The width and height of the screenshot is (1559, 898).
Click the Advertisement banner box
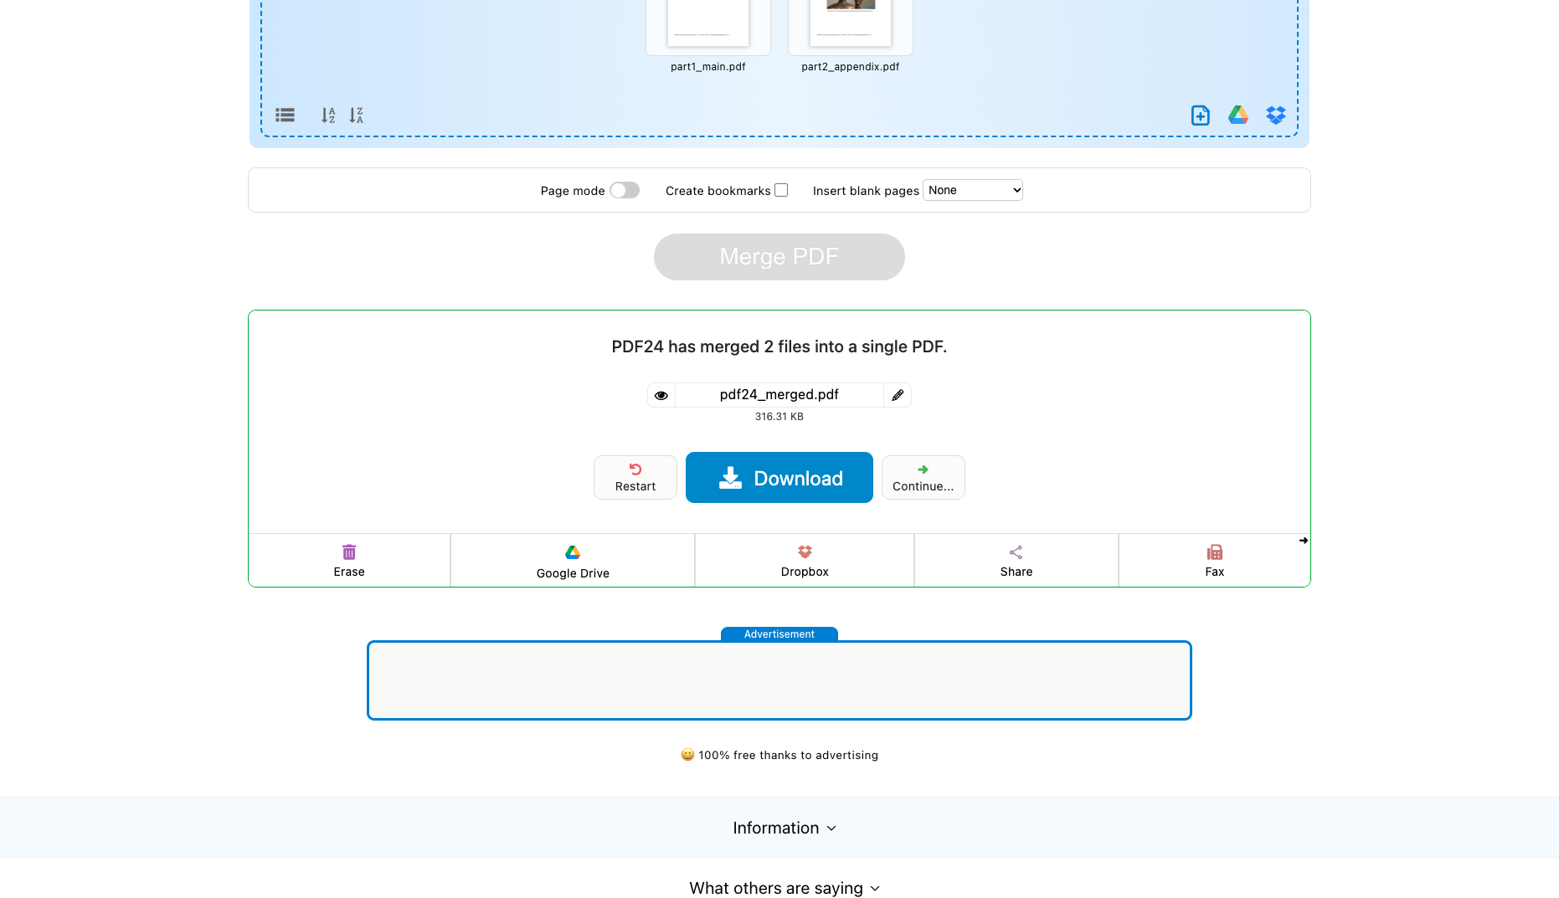point(779,680)
